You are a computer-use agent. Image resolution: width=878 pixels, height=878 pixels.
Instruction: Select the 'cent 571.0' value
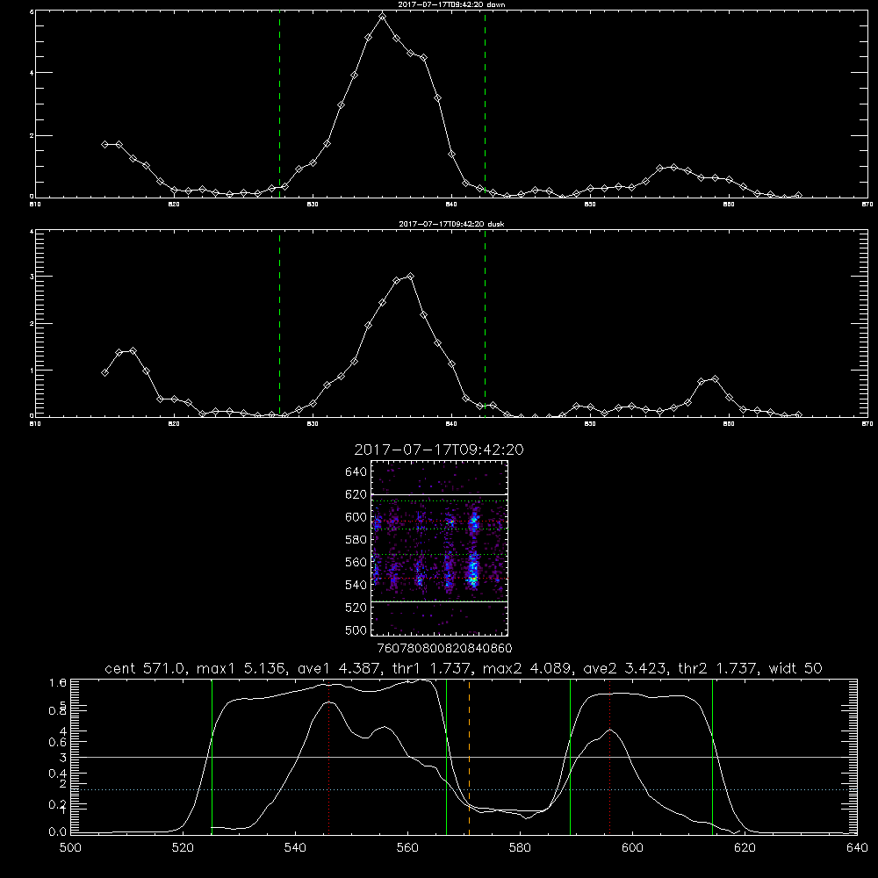point(145,668)
